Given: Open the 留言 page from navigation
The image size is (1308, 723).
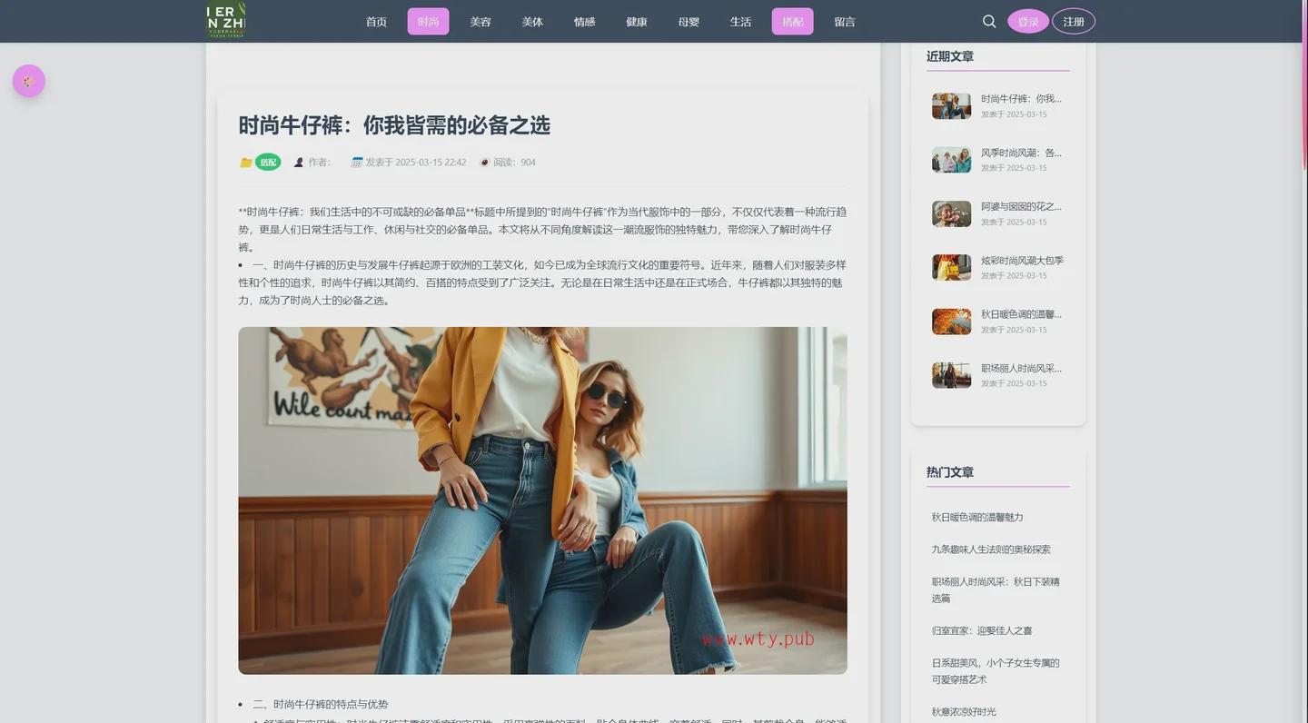Looking at the screenshot, I should [x=845, y=22].
